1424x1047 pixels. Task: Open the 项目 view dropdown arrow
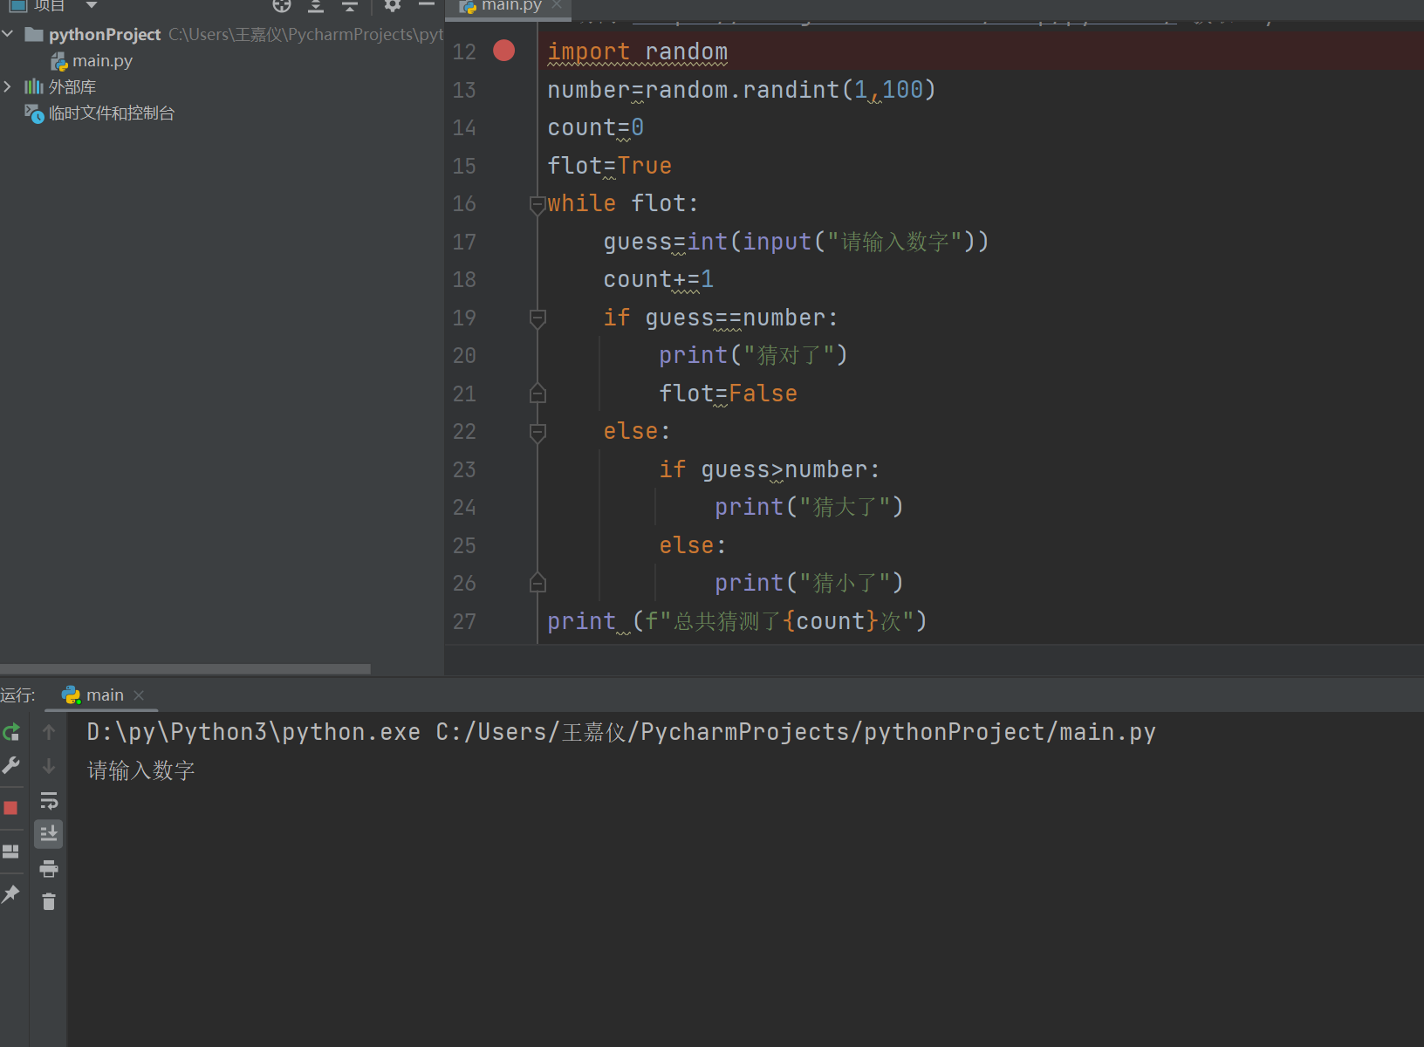coord(91,6)
